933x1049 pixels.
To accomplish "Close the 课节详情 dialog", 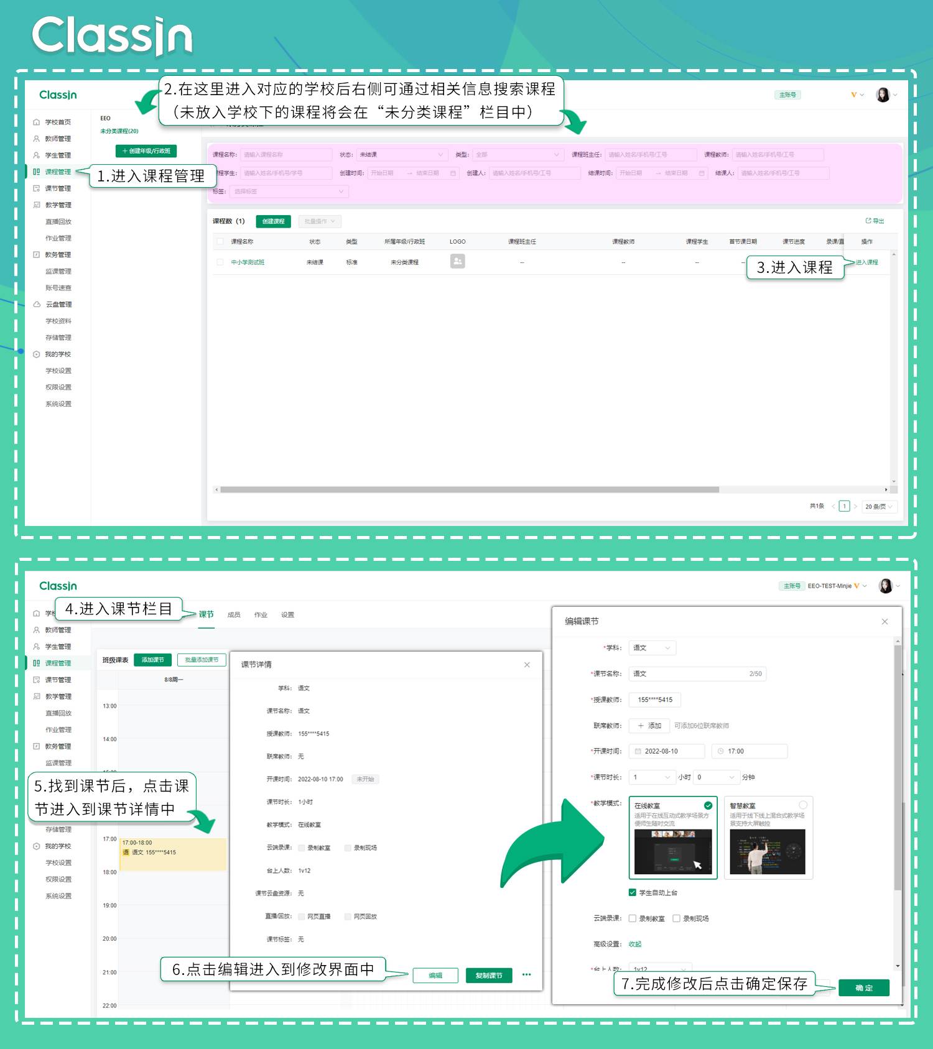I will [527, 665].
